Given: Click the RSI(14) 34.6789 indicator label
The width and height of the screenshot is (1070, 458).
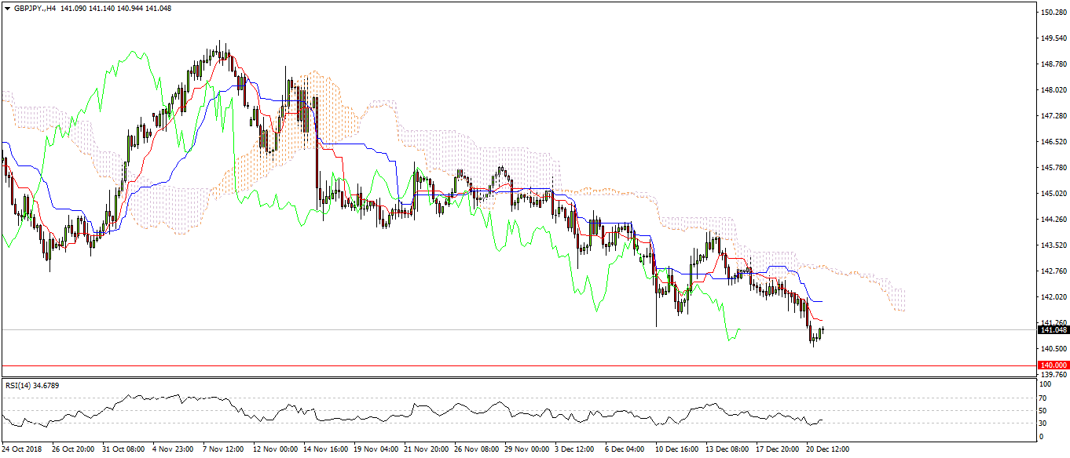Looking at the screenshot, I should (32, 385).
